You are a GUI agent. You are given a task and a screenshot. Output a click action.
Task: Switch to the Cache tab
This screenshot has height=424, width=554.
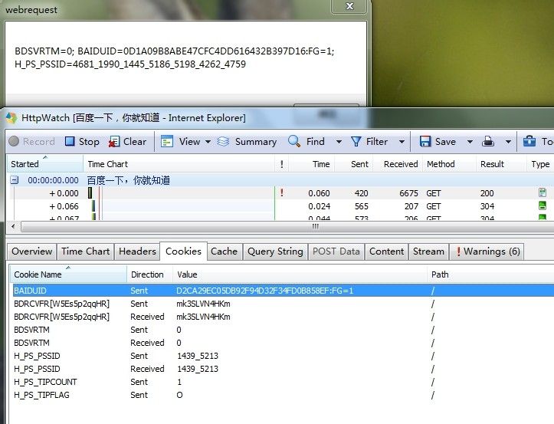pos(224,251)
